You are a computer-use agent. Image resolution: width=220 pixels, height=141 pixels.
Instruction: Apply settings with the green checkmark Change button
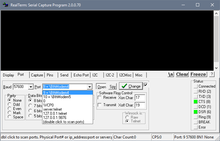(x=131, y=86)
